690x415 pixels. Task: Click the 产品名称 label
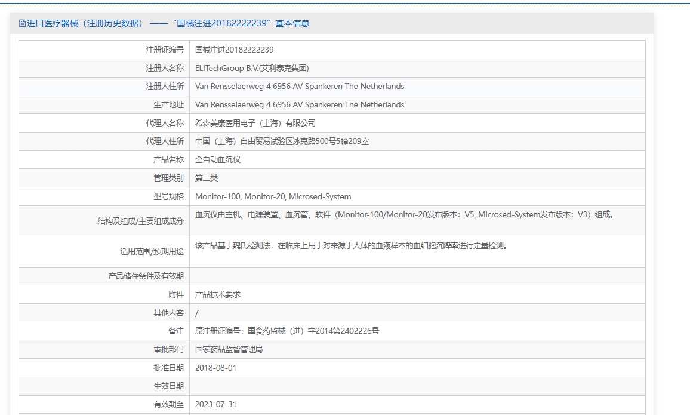(168, 160)
